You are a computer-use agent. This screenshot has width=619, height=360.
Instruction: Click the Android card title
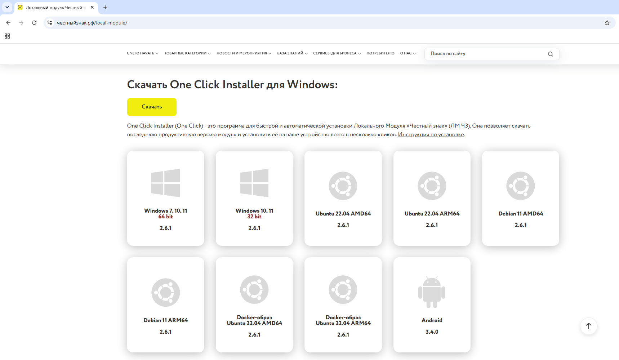click(x=432, y=320)
